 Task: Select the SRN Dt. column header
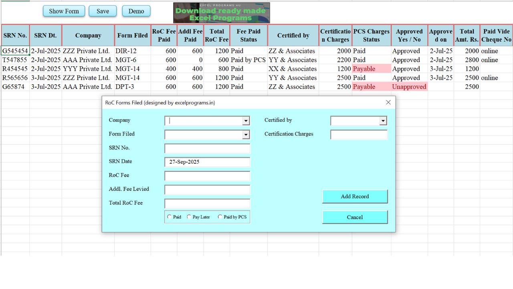tap(45, 35)
